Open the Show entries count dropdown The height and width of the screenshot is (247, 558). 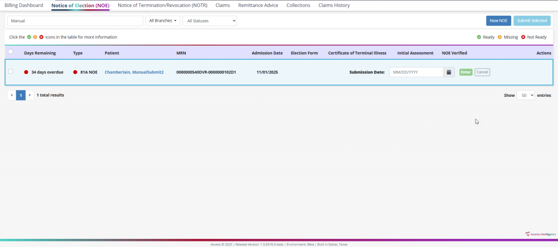[x=525, y=95]
